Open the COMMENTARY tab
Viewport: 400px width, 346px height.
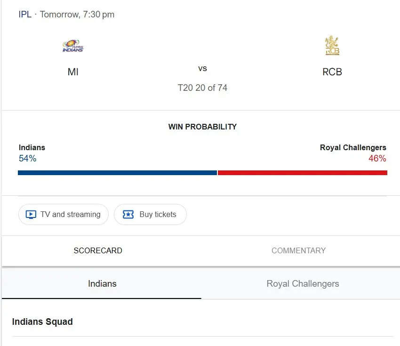[x=298, y=251]
